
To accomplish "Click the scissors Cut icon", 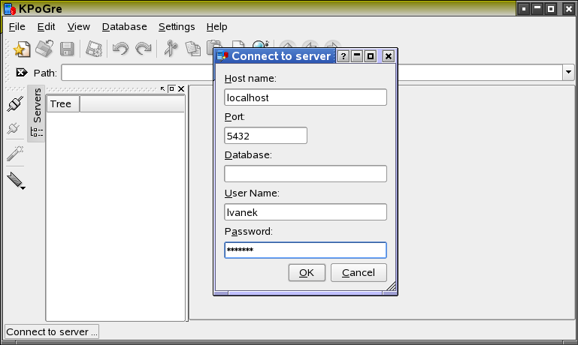I will [x=171, y=49].
